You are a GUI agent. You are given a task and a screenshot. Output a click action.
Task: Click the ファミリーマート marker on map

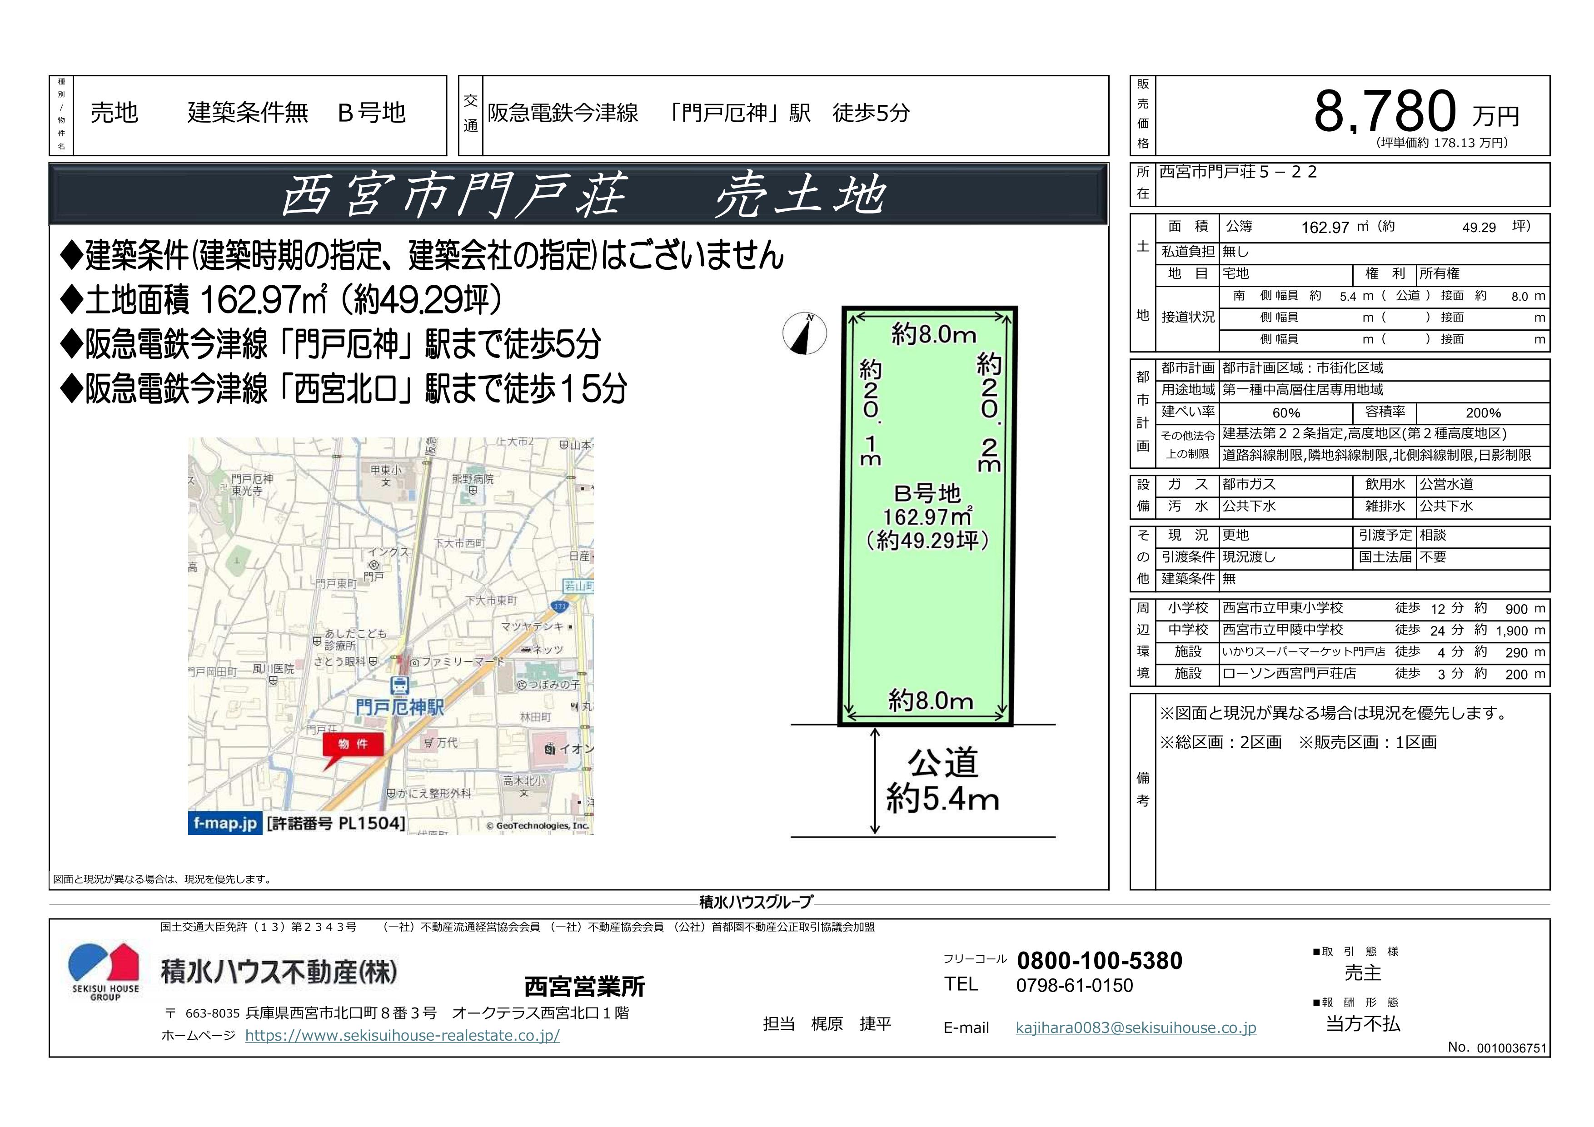(415, 662)
